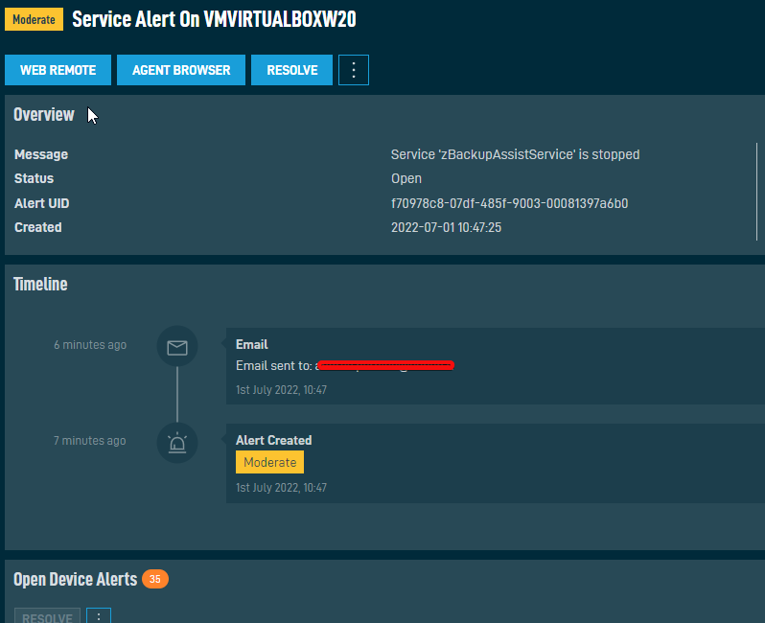The width and height of the screenshot is (765, 623).
Task: Open three-dot menu under Open Device Alerts
Action: (99, 616)
